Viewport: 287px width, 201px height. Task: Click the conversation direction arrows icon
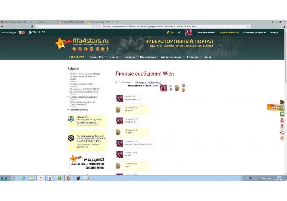(171, 88)
